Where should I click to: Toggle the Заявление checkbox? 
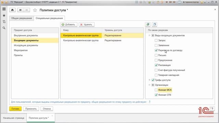tap(156, 45)
